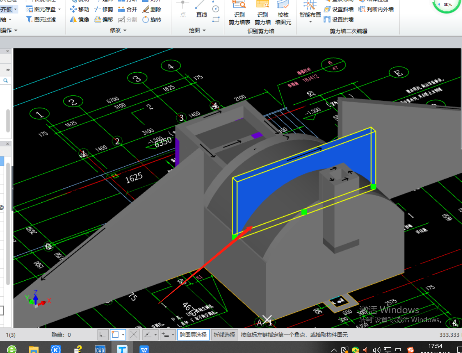The height and width of the screenshot is (353, 462).
Task: Open angle snap dropdown arrow
Action: [155, 334]
